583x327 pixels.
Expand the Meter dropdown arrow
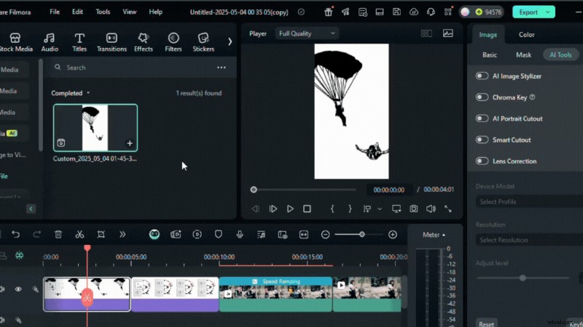(x=444, y=235)
